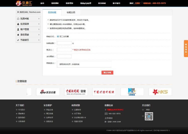This screenshot has width=188, height=134.
Task: Click the 收款人 payee input field
Action: pyautogui.click(x=64, y=50)
